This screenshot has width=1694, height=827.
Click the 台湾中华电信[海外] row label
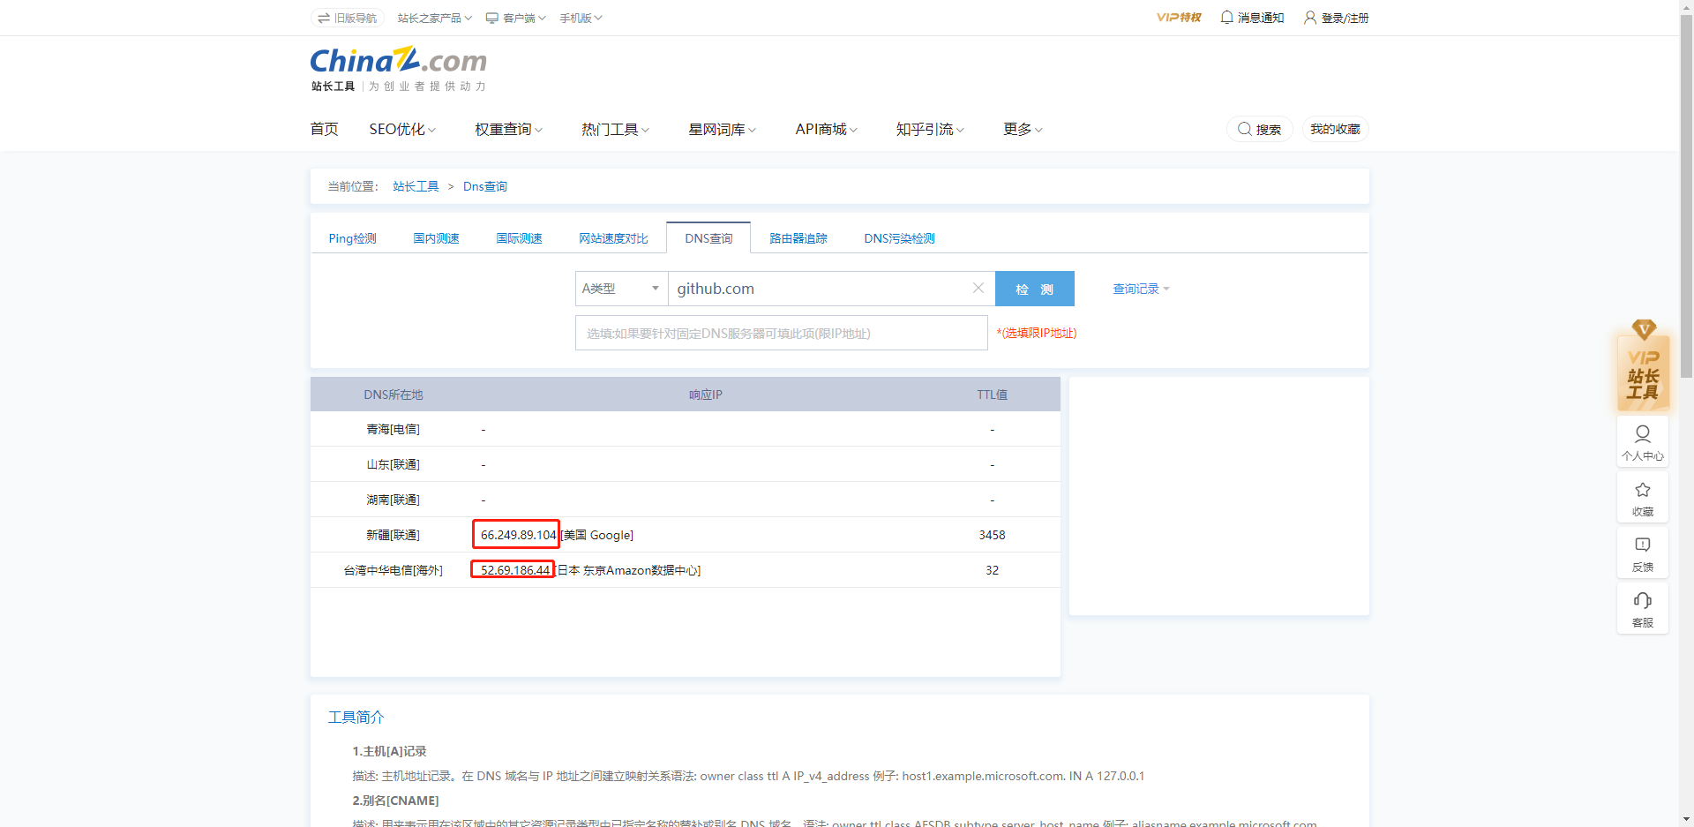[x=393, y=570]
